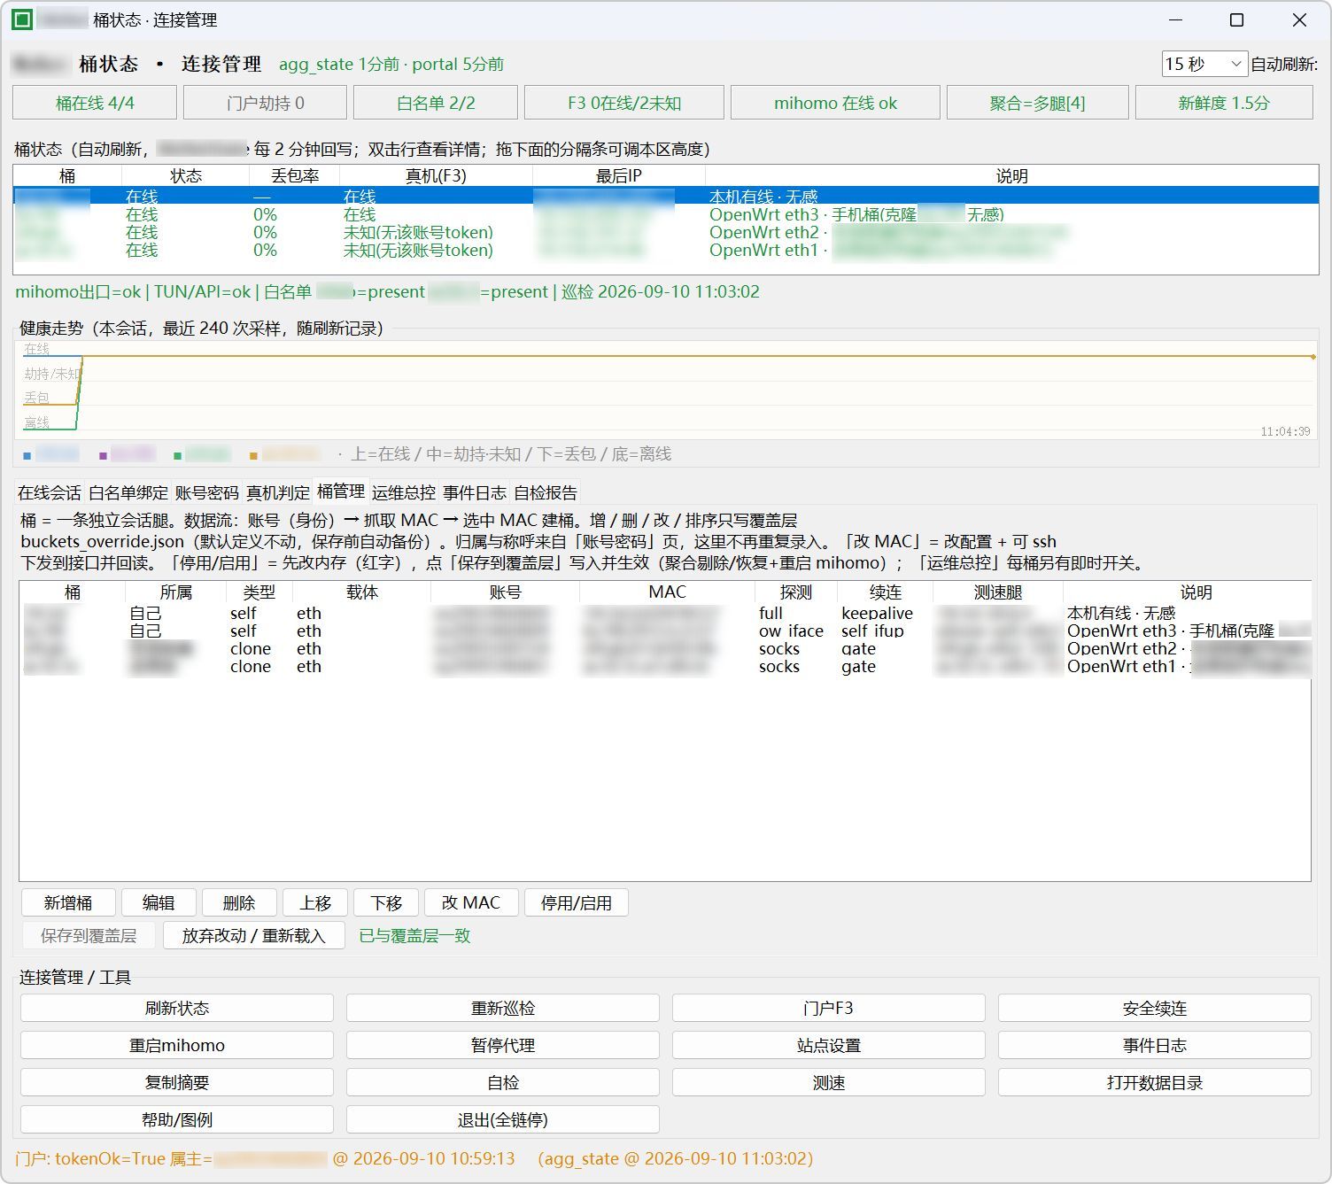Switch to the 在线会话 tab
Screen dimensions: 1332x1184
pyautogui.click(x=50, y=492)
